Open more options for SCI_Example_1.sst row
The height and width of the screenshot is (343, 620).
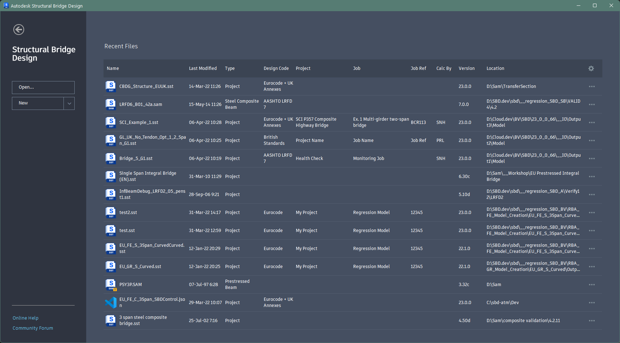pyautogui.click(x=592, y=122)
